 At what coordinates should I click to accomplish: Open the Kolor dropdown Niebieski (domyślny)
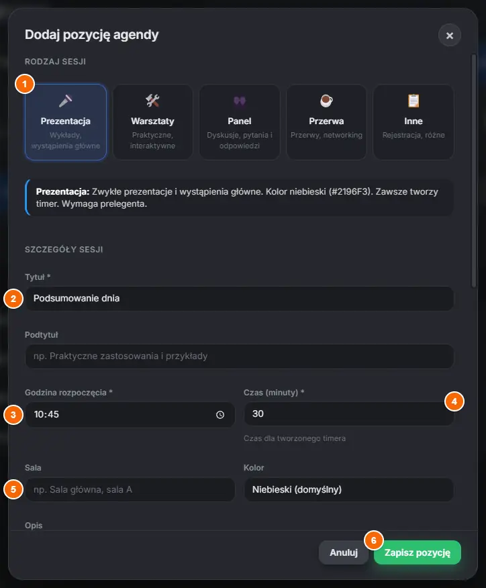pyautogui.click(x=349, y=489)
